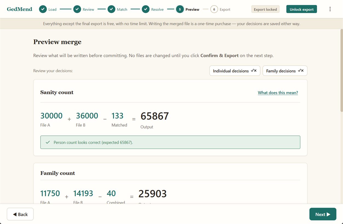This screenshot has width=343, height=224.
Task: Click the File A count 30000
Action: coord(52,116)
